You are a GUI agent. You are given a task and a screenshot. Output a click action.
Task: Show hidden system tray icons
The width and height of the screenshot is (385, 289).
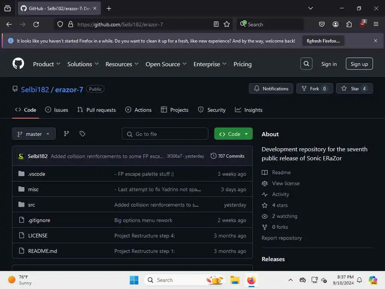tap(291, 280)
